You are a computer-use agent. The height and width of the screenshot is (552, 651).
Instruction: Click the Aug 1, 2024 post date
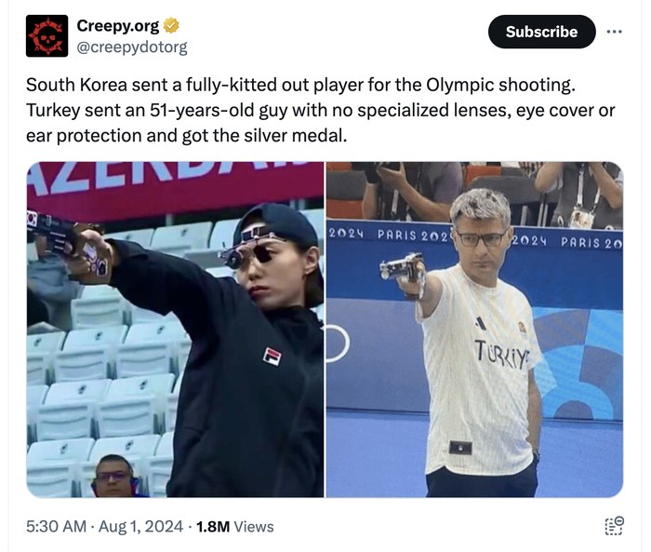click(140, 526)
